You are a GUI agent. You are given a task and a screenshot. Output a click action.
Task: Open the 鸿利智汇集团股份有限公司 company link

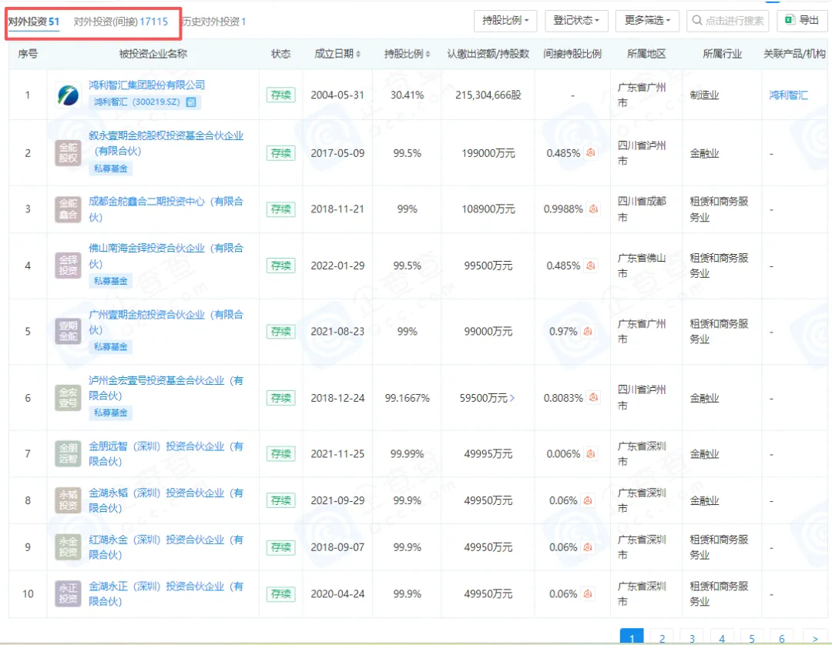point(147,85)
